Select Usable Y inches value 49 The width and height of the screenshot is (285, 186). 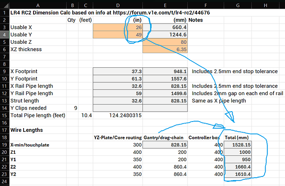118,35
